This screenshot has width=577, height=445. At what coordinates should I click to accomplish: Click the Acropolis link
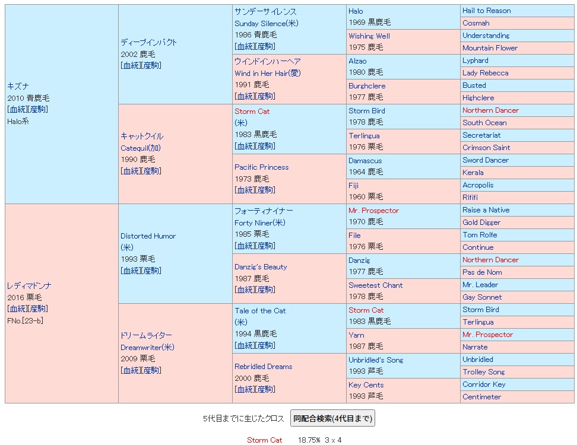pos(478,185)
